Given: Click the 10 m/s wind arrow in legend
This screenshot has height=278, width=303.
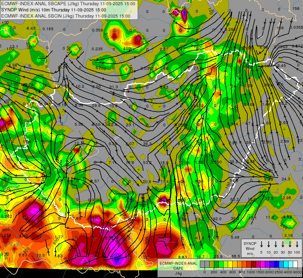Looking at the screenshot, I should [x=269, y=244].
